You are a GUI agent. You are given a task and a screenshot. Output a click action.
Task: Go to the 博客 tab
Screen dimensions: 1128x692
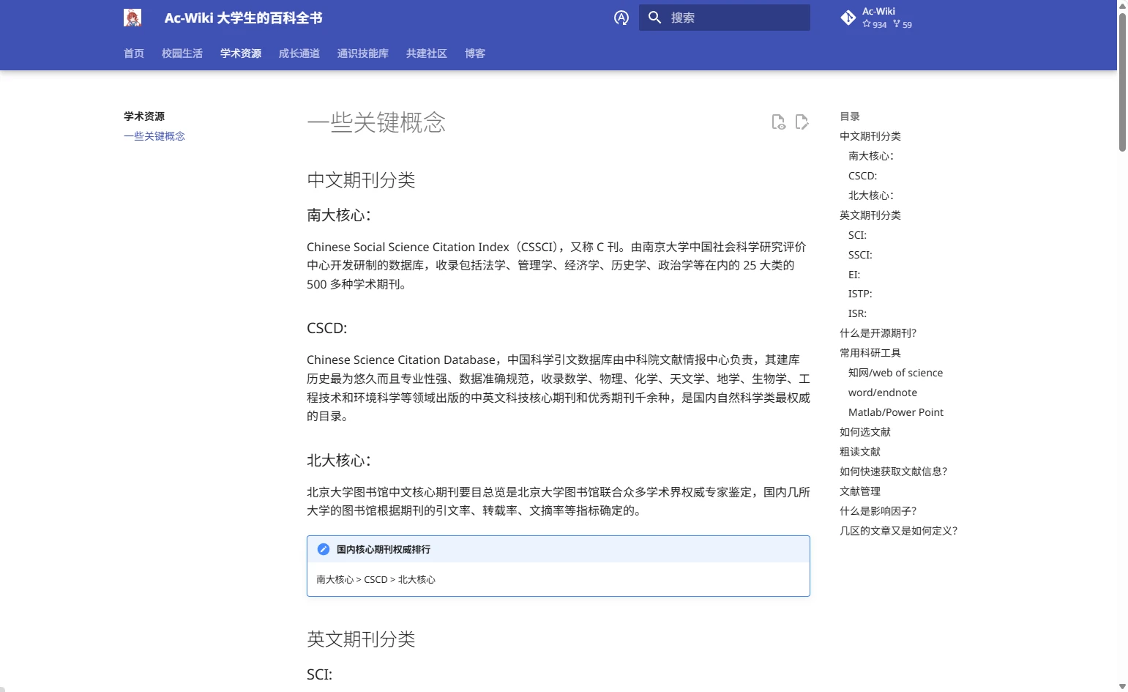[x=475, y=53]
